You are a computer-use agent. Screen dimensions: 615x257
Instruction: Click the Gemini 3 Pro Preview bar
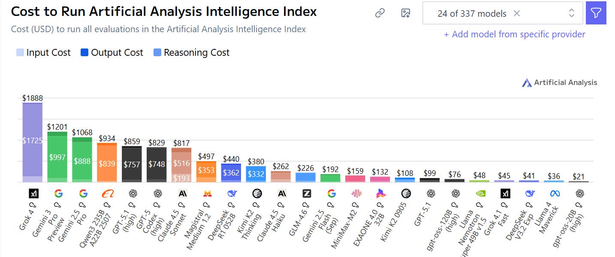pos(57,157)
